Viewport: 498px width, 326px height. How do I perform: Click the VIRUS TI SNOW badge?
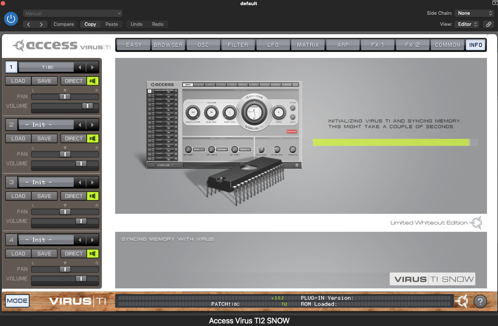pos(432,279)
